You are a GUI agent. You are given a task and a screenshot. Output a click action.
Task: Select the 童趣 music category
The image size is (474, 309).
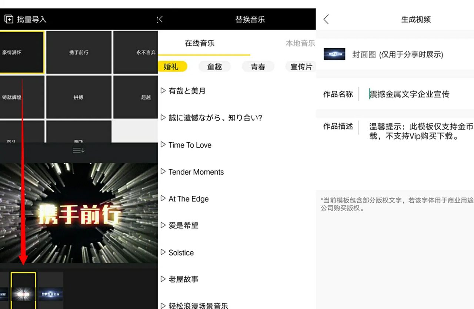coord(214,67)
